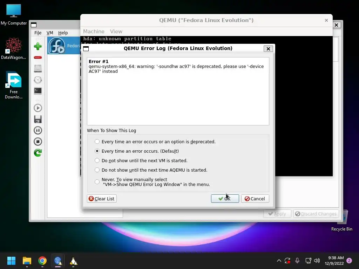The width and height of the screenshot is (359, 269).
Task: Select 'Every time an error occurs or option deprecated'
Action: [x=97, y=142]
